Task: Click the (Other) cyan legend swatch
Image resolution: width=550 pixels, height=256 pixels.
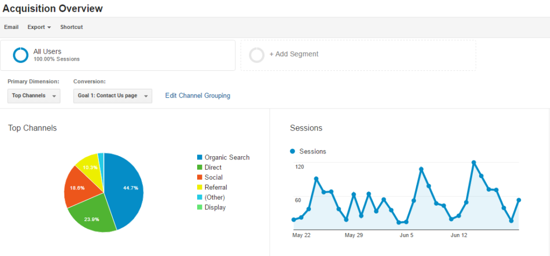Action: (200, 197)
